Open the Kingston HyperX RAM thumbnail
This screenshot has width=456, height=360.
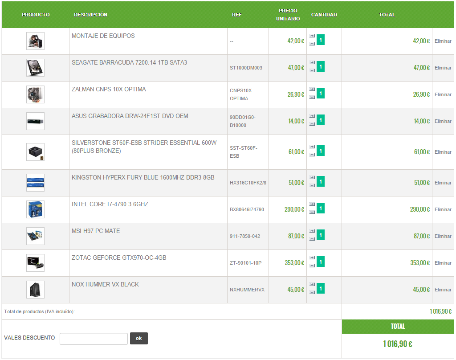click(36, 183)
